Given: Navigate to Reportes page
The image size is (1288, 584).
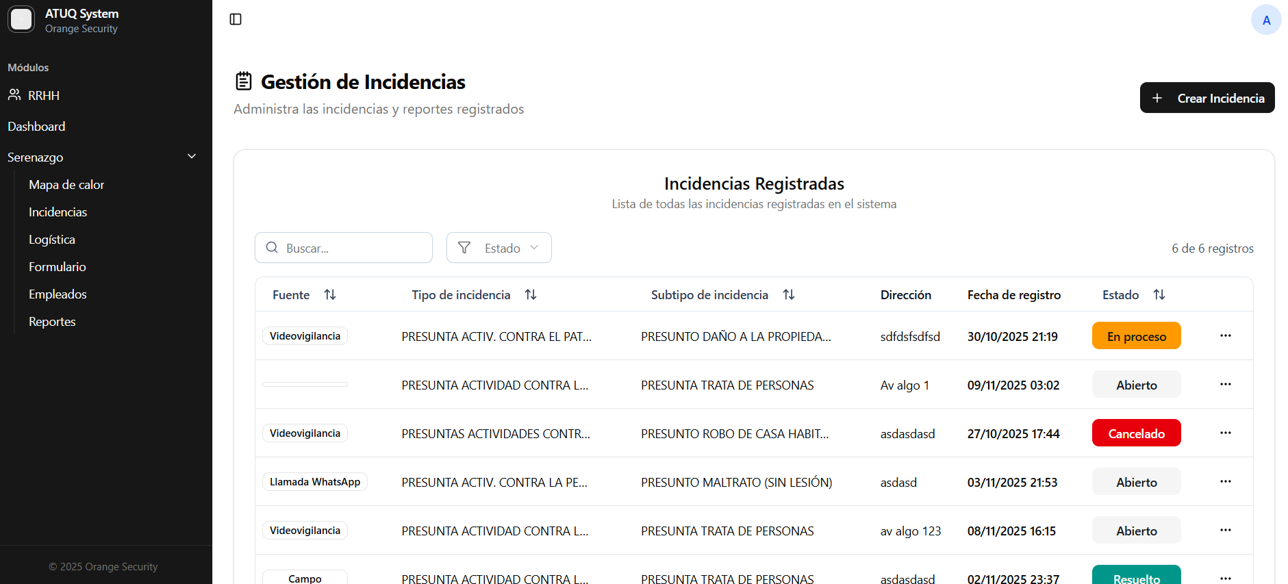Looking at the screenshot, I should [52, 322].
